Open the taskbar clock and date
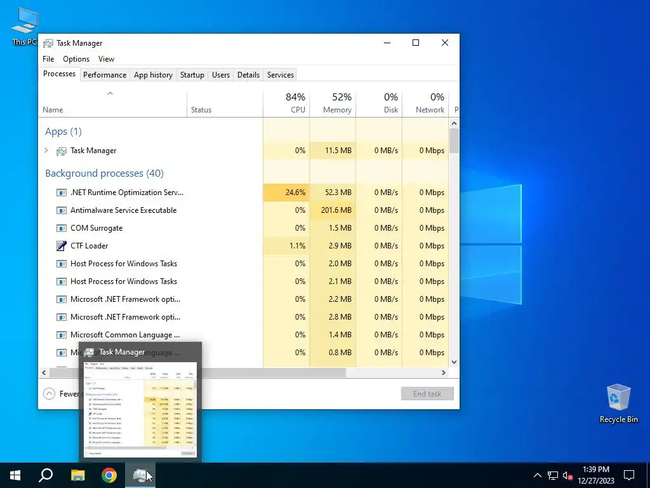The image size is (650, 488). (x=595, y=475)
